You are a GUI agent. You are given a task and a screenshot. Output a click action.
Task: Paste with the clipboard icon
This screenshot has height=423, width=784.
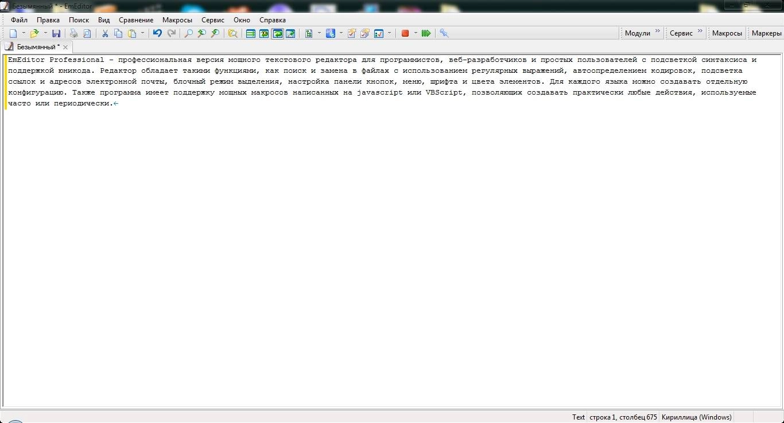[x=132, y=33]
